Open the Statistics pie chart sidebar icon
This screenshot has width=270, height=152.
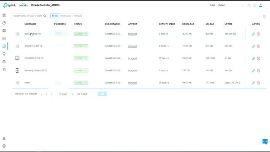tap(4, 23)
